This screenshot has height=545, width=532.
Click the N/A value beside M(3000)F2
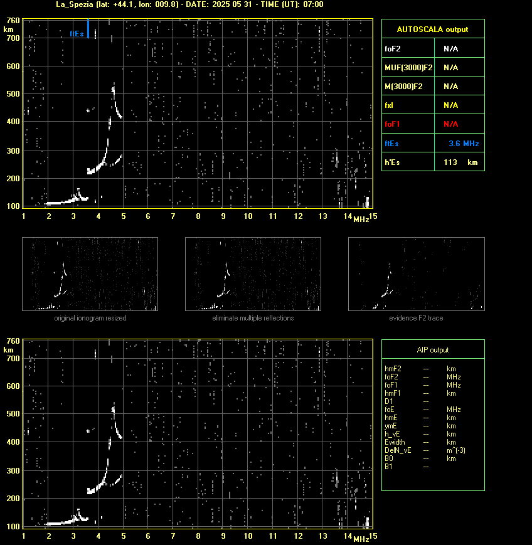click(x=450, y=86)
